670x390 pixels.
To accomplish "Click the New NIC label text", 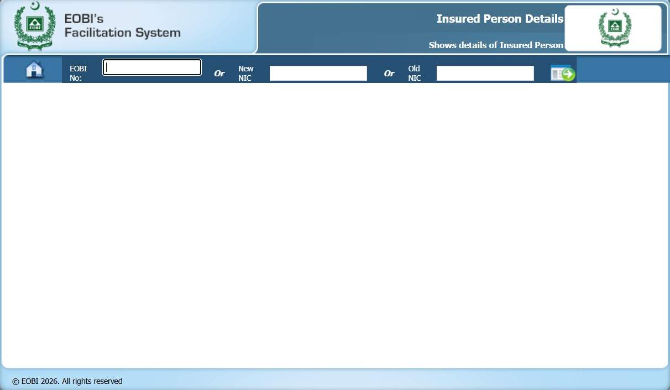I will pos(245,73).
